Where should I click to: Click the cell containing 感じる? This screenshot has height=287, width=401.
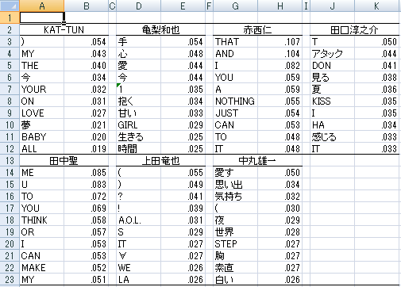332,136
